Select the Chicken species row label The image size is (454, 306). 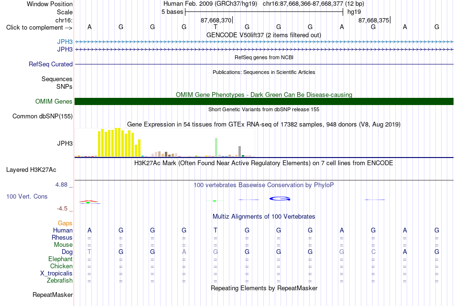61,266
